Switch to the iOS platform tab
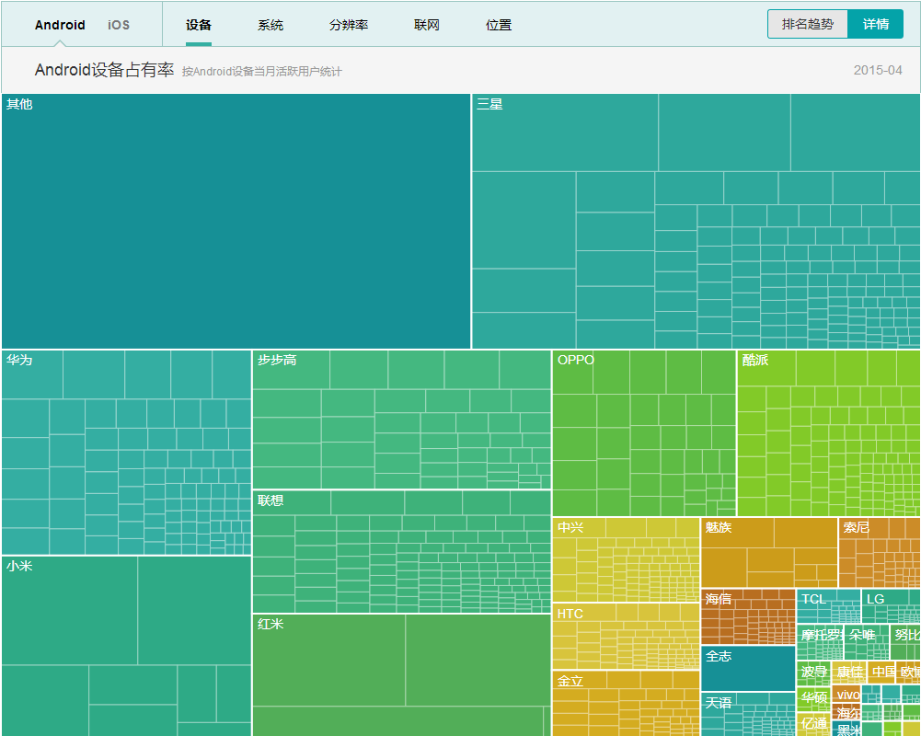 coord(119,25)
